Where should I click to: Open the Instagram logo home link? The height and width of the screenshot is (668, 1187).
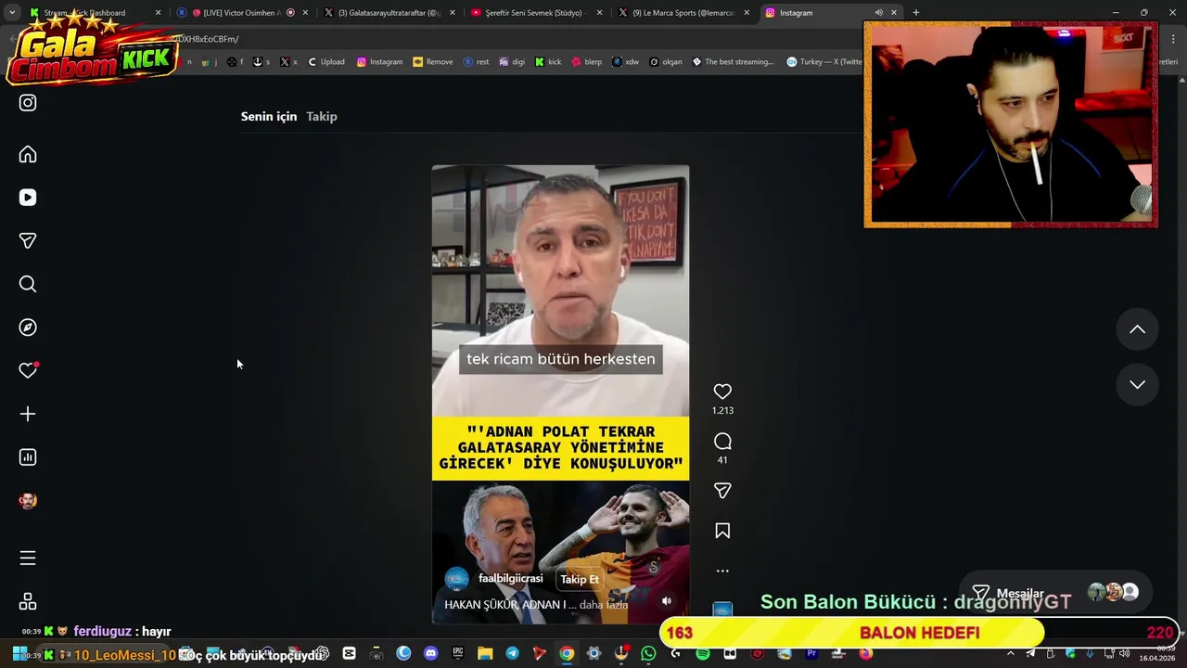[28, 103]
